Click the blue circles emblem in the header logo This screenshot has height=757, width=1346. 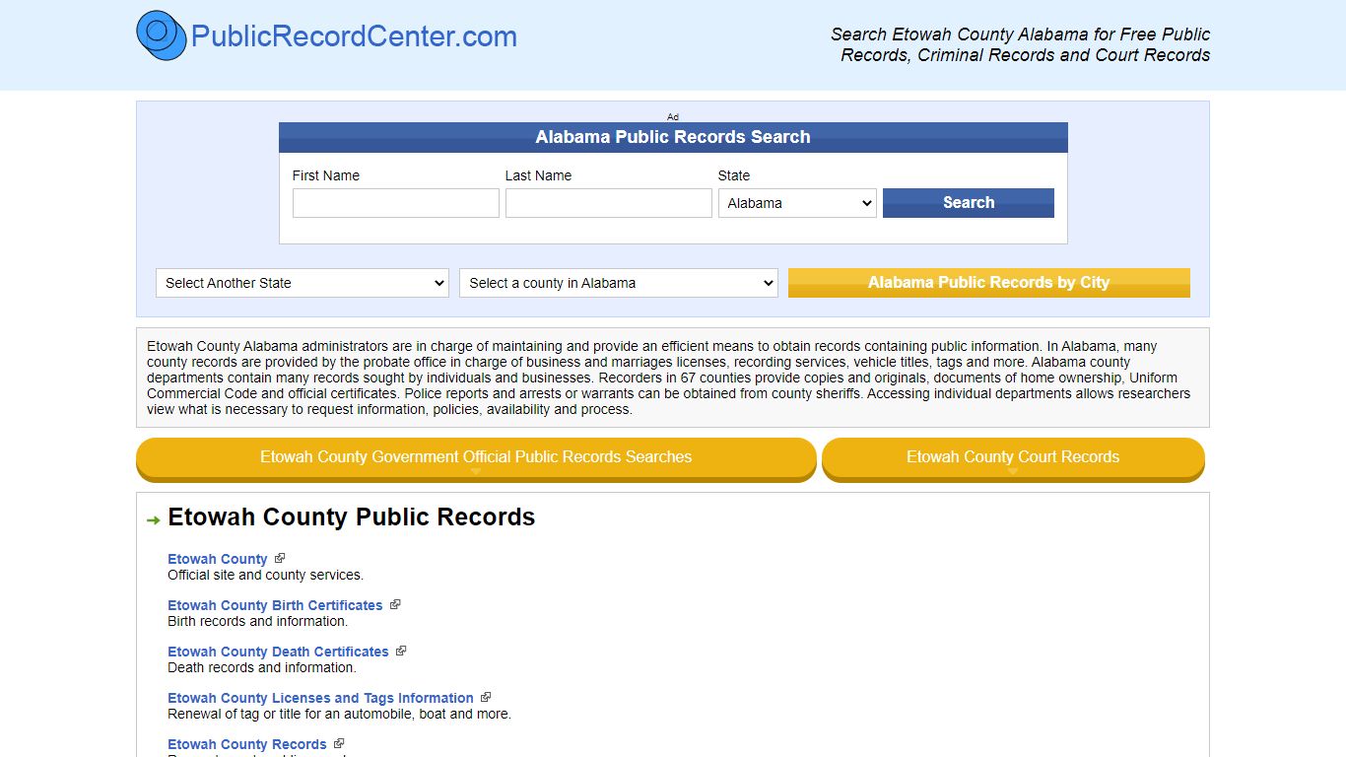[161, 35]
